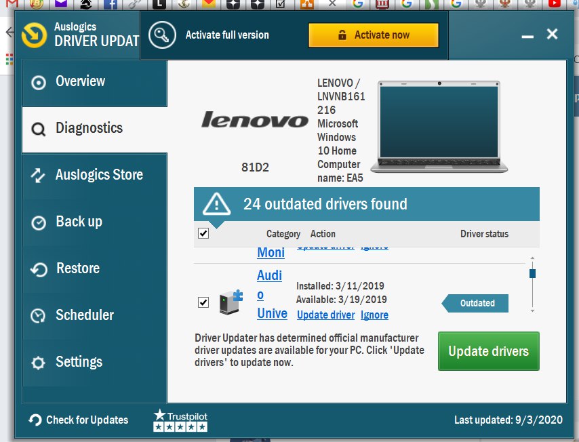Click the Audio device driver icon
The height and width of the screenshot is (442, 579).
click(231, 302)
